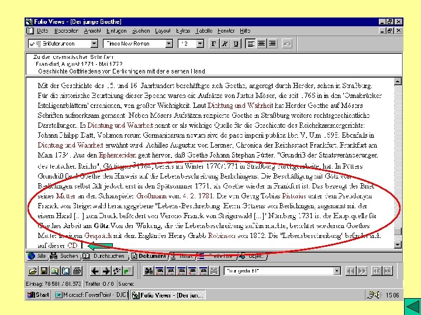Open the Ansicht menu

click(92, 31)
